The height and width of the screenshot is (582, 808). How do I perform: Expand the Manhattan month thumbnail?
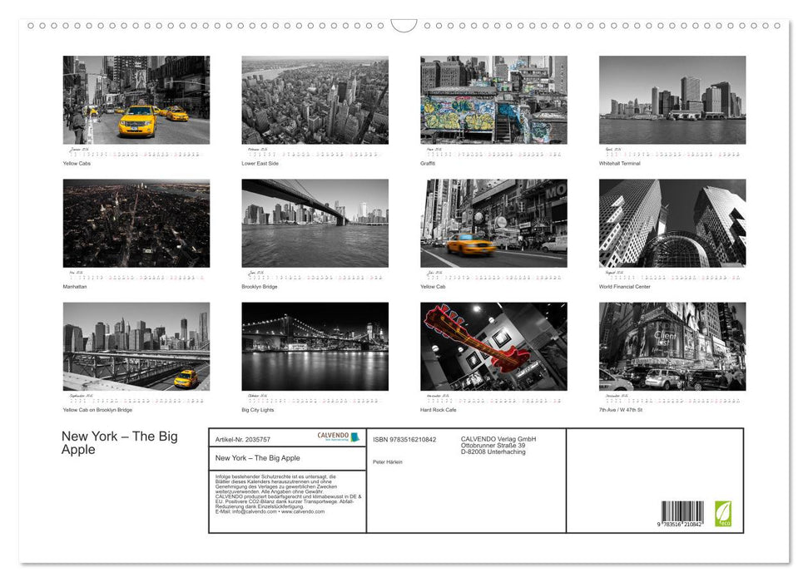(136, 222)
